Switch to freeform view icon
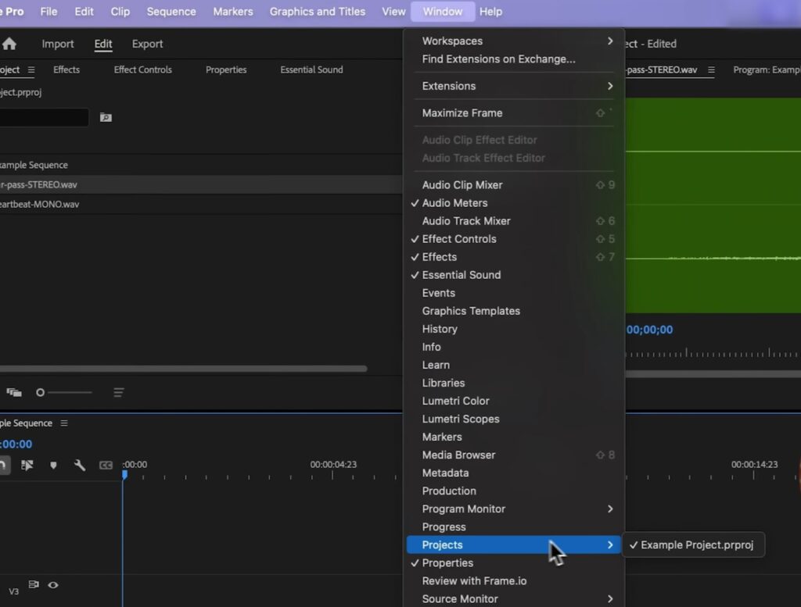This screenshot has width=801, height=607. pos(14,392)
